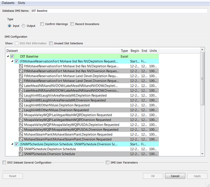The image size is (210, 187).
Task: Enable the Confirm Warnings checkbox
Action: [42, 24]
